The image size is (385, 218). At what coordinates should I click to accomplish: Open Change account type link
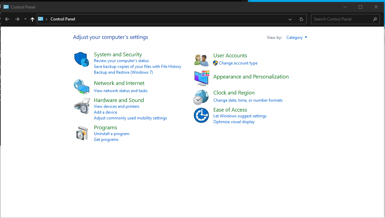pos(238,63)
